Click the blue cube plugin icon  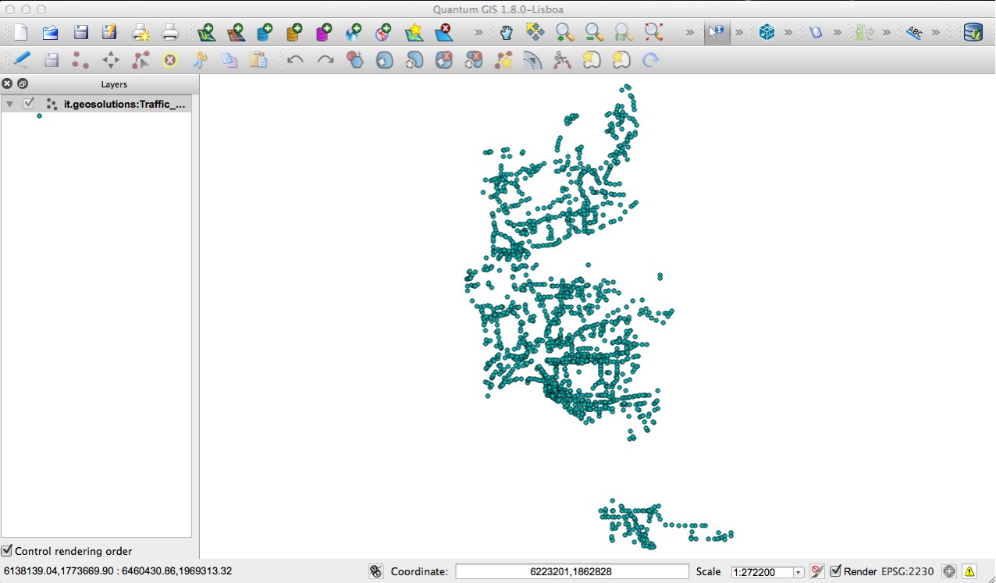click(x=767, y=33)
